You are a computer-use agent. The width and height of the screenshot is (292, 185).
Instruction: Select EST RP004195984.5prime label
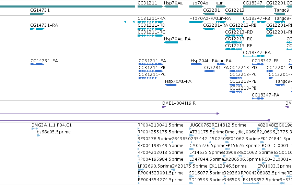(160, 159)
